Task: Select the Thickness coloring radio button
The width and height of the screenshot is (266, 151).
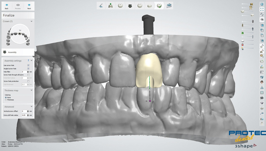Action: tap(6, 100)
